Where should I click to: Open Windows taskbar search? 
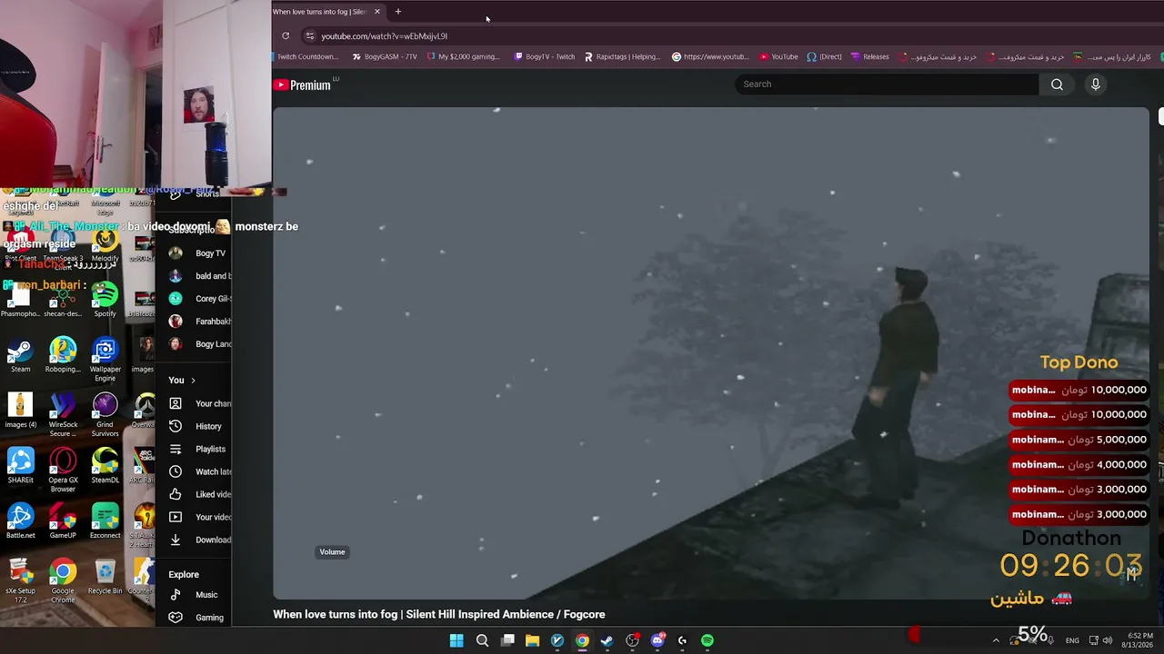click(x=482, y=640)
